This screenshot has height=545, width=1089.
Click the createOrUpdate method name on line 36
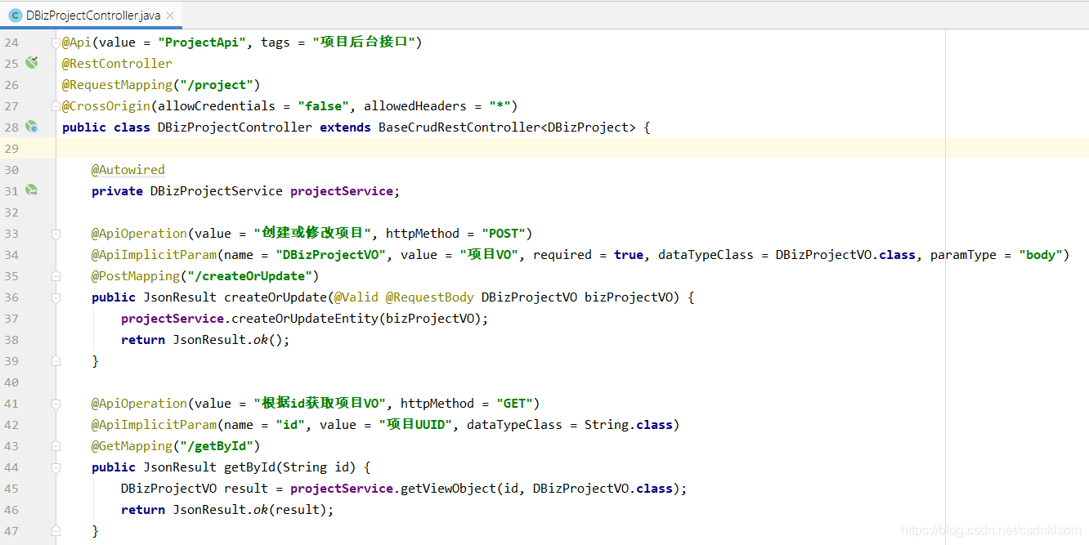coord(276,297)
